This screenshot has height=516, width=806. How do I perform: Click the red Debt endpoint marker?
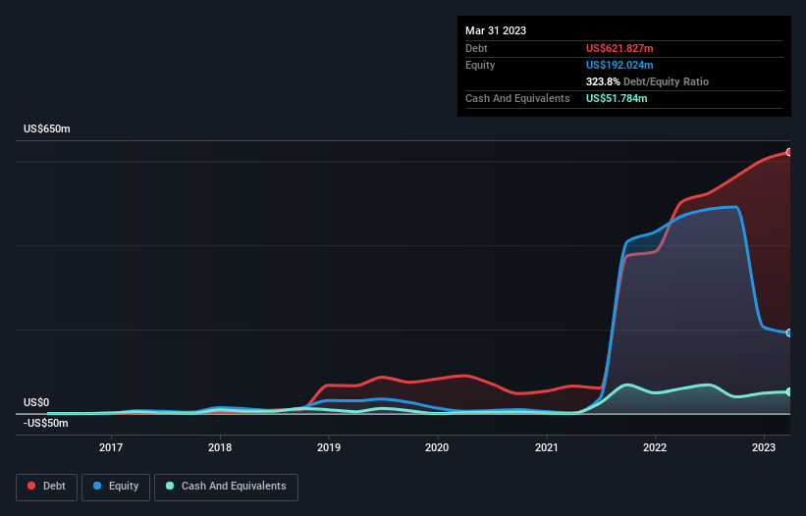point(789,152)
